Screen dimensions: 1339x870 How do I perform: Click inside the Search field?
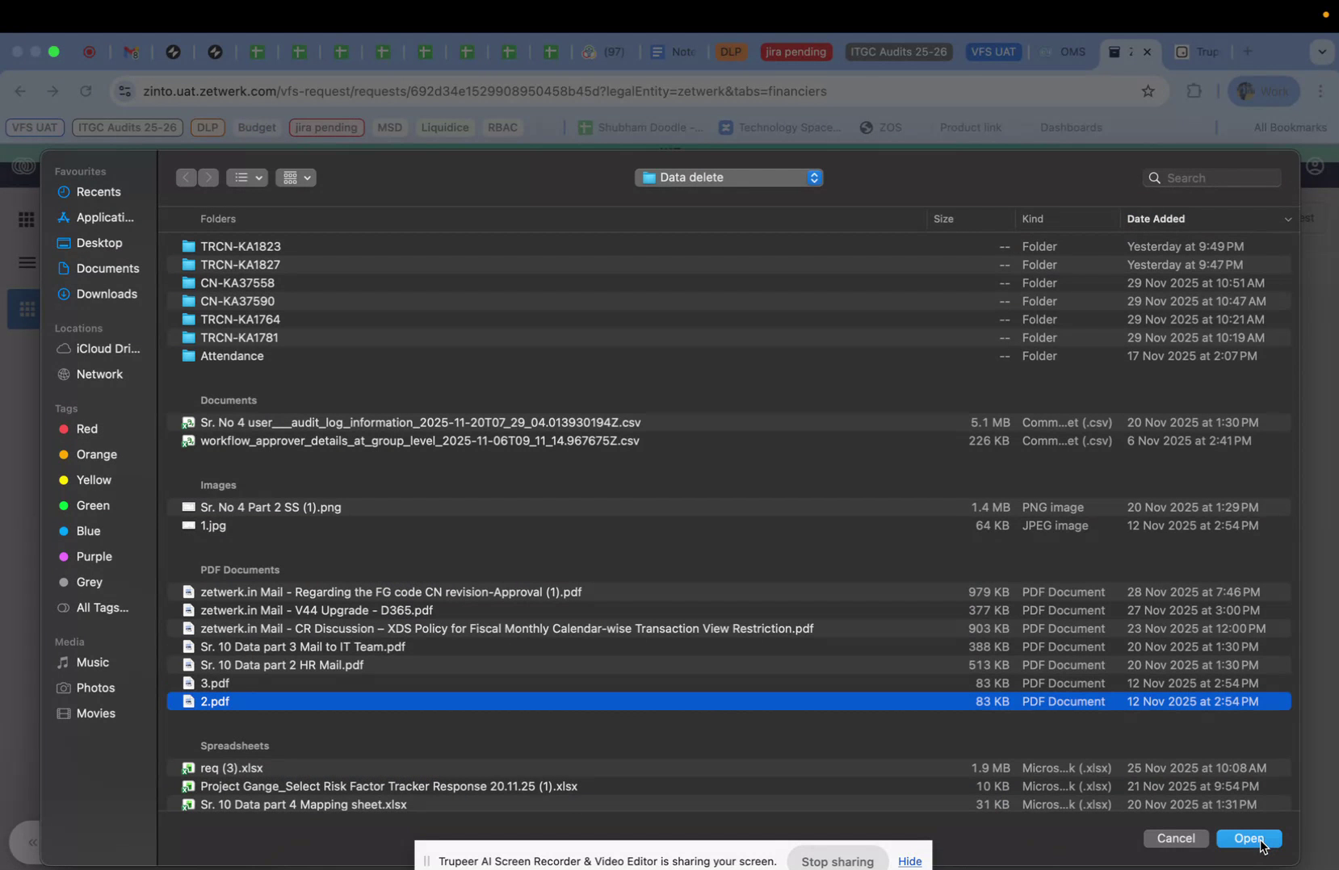click(1215, 177)
